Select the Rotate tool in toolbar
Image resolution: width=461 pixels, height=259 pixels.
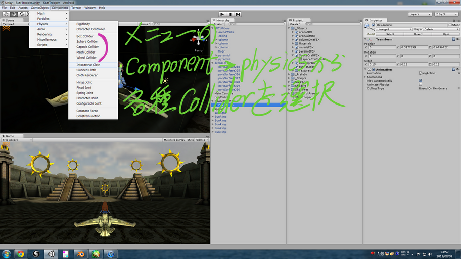click(x=21, y=14)
